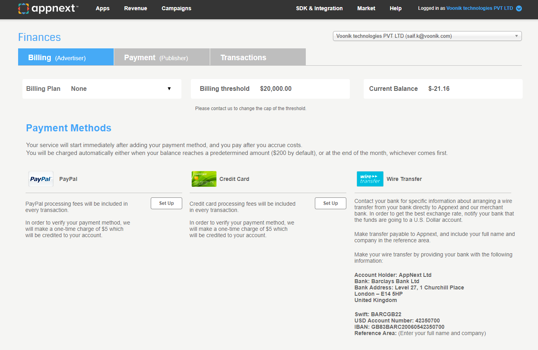The width and height of the screenshot is (538, 350).
Task: Click the Swift: BARCGB22 line
Action: click(378, 314)
